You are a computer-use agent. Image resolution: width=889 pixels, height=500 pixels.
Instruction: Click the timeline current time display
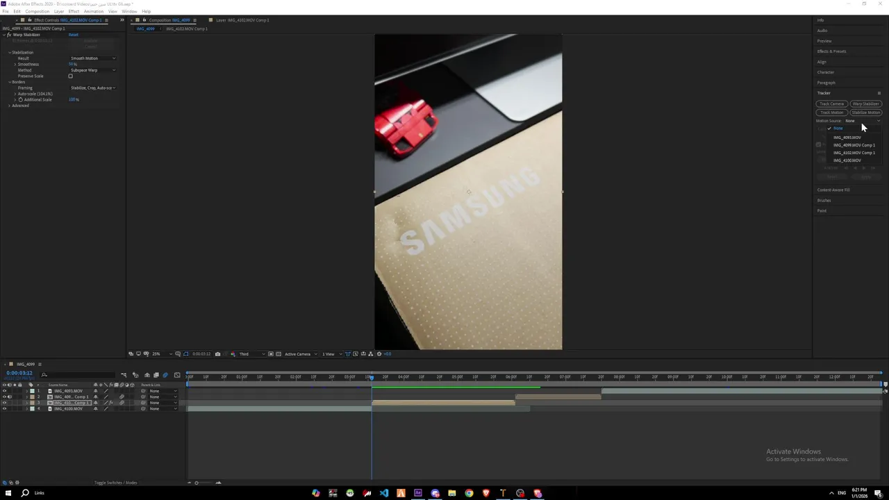tap(19, 373)
